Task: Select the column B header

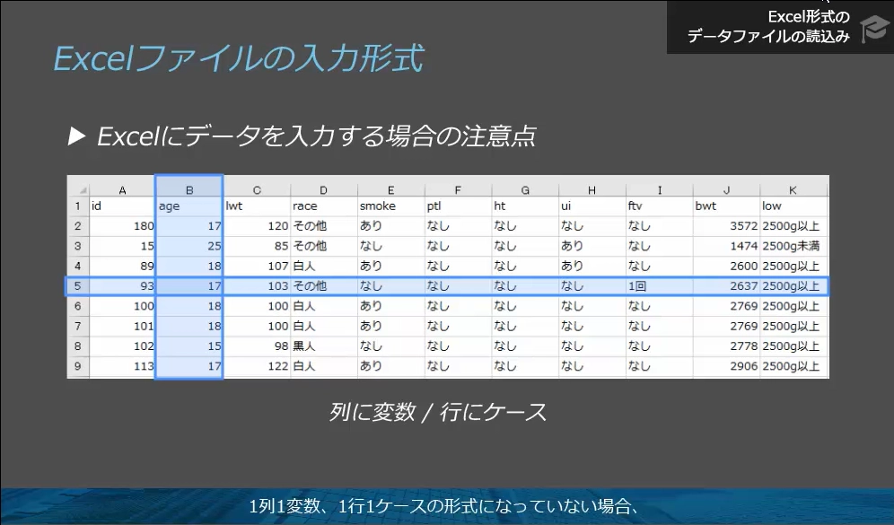Action: [188, 189]
